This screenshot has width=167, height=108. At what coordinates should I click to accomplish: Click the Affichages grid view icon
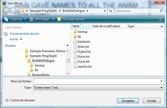click(x=32, y=19)
